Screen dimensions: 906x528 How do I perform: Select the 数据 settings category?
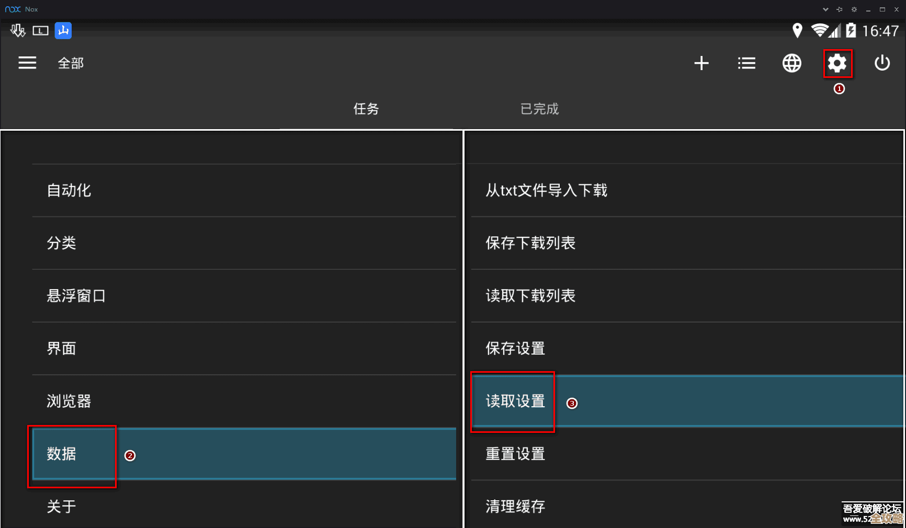[72, 454]
